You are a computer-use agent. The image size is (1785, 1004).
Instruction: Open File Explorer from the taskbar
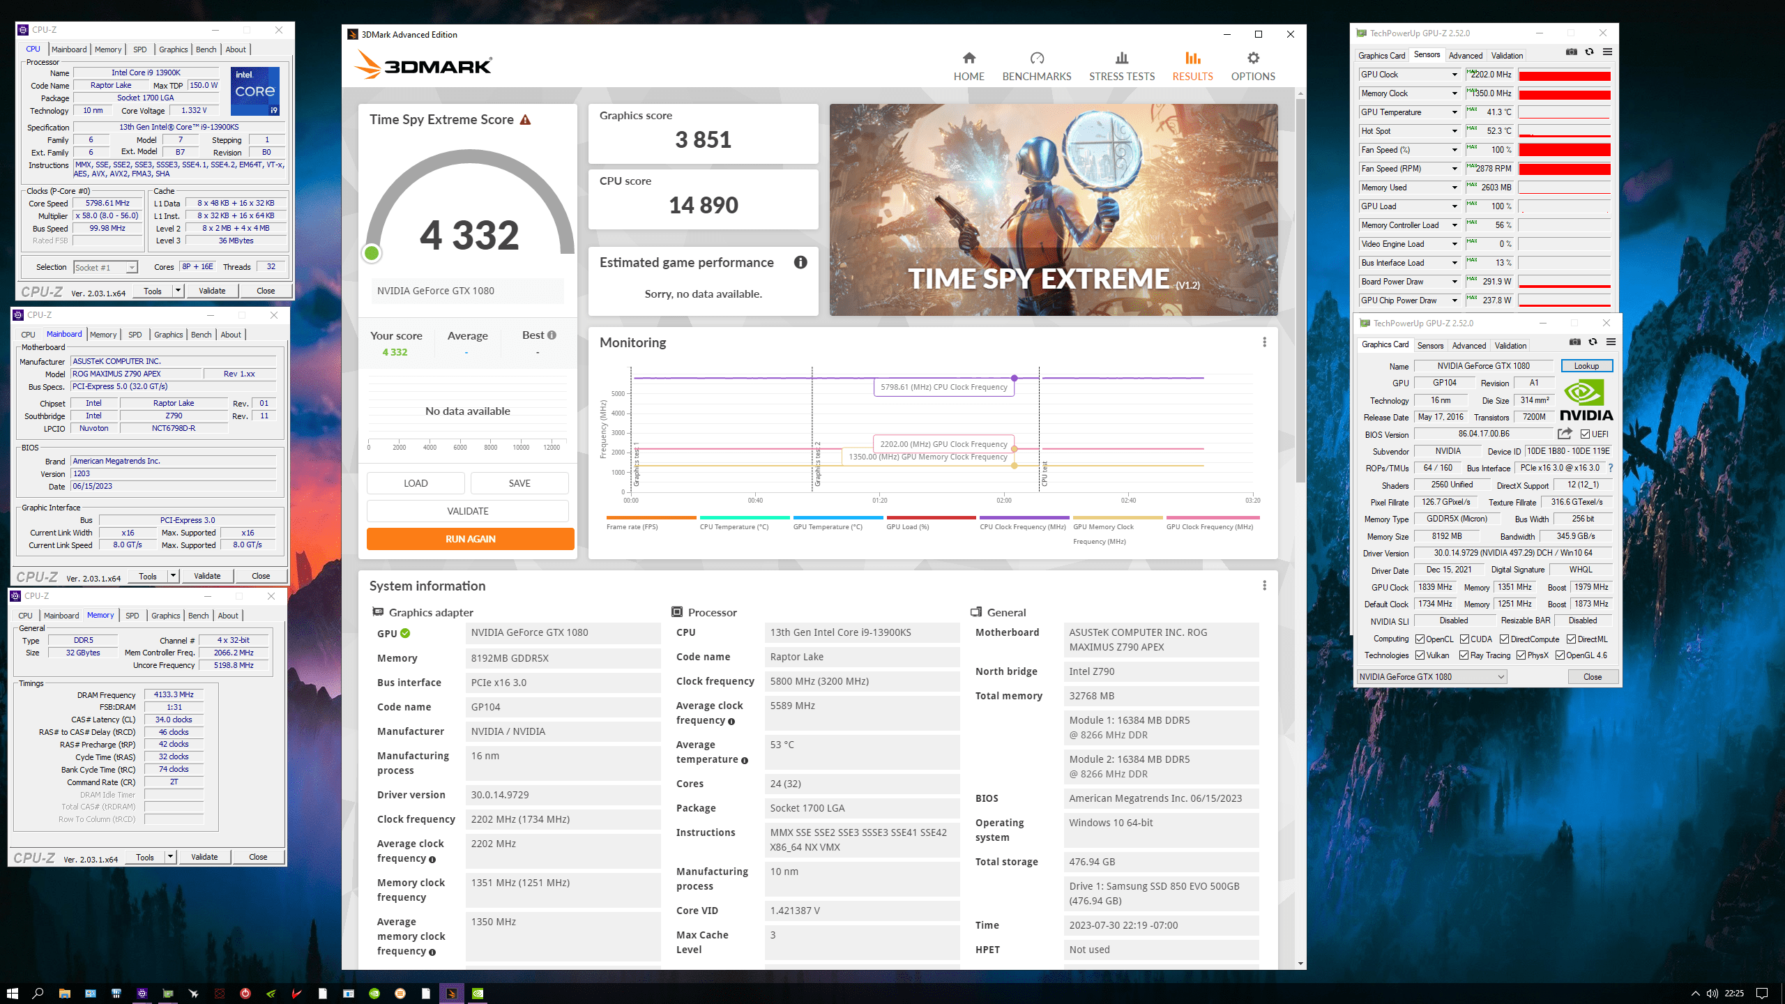tap(64, 993)
